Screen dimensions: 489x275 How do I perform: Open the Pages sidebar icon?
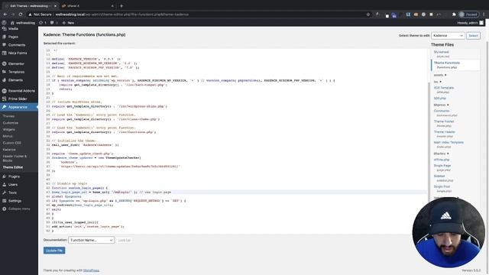(5, 37)
